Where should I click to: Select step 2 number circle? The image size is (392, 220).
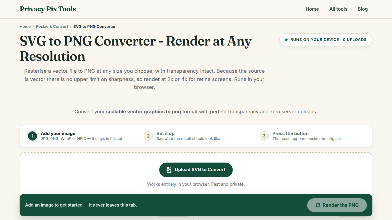tap(148, 136)
